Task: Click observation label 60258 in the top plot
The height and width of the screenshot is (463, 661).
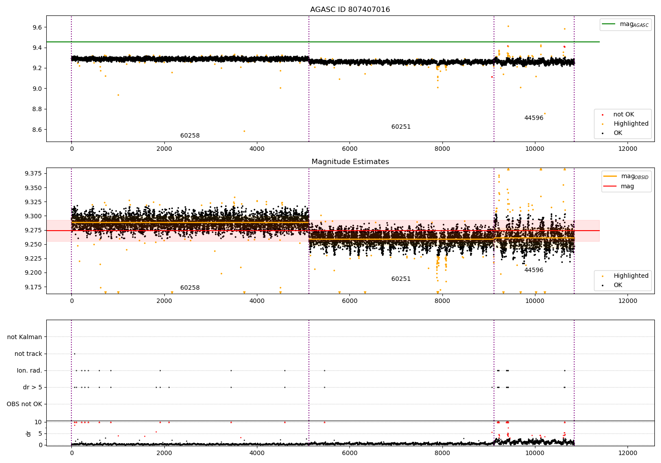Action: click(190, 136)
